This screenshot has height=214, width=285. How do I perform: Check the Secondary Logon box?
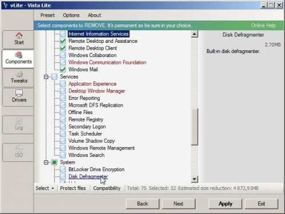pos(63,127)
